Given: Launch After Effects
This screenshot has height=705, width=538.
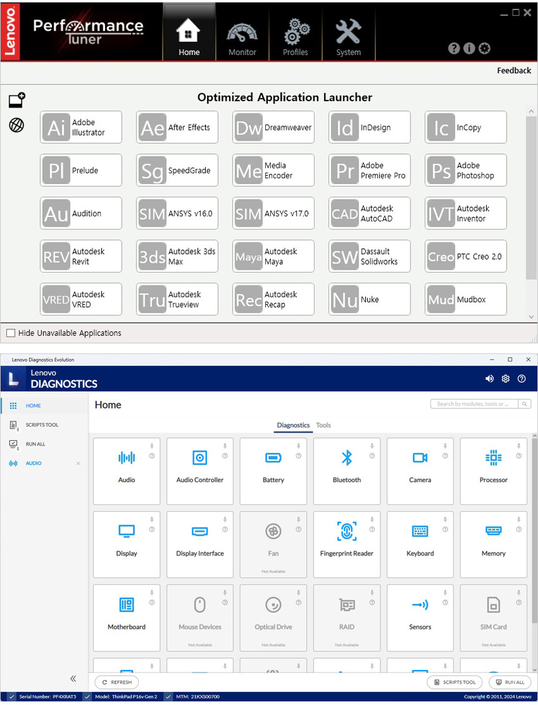Looking at the screenshot, I should pyautogui.click(x=177, y=127).
